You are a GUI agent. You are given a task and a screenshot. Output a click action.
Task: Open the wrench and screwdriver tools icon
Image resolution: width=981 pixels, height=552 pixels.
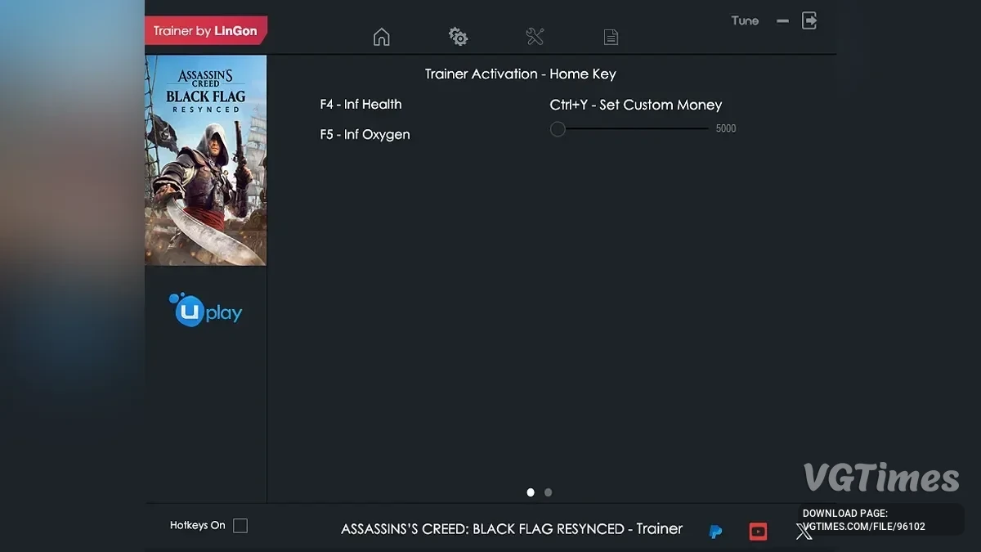click(535, 37)
